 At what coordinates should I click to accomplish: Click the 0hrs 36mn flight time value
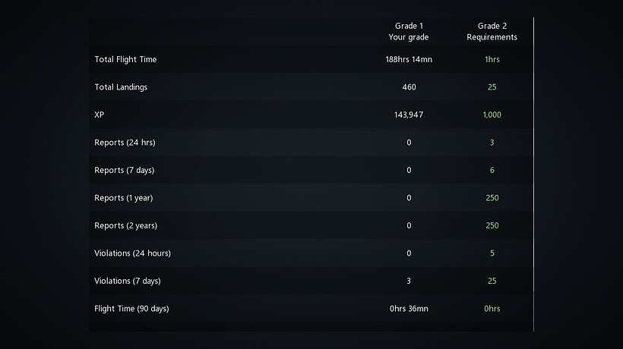click(409, 309)
